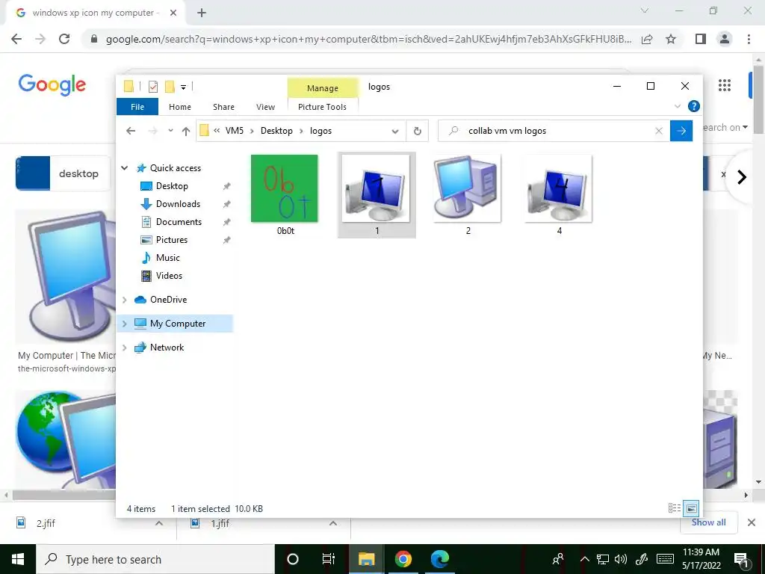Open Music in the navigation pane

pyautogui.click(x=168, y=258)
